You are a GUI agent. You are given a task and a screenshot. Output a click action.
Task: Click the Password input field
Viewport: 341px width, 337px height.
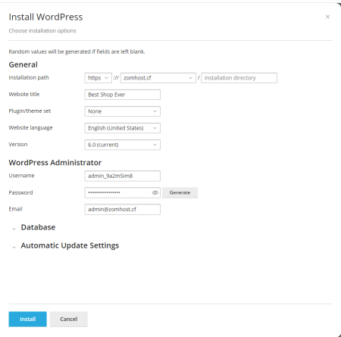119,192
